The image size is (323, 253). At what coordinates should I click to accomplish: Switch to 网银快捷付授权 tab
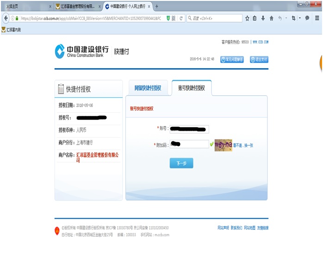click(x=148, y=88)
